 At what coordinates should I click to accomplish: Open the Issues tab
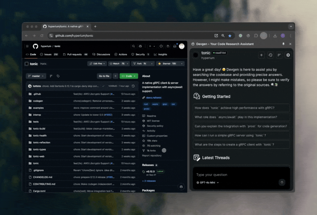(x=48, y=54)
